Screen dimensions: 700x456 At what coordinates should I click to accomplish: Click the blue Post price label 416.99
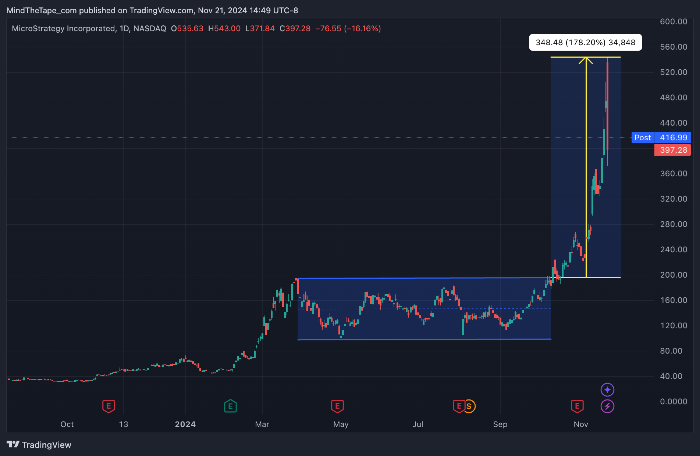click(x=661, y=138)
